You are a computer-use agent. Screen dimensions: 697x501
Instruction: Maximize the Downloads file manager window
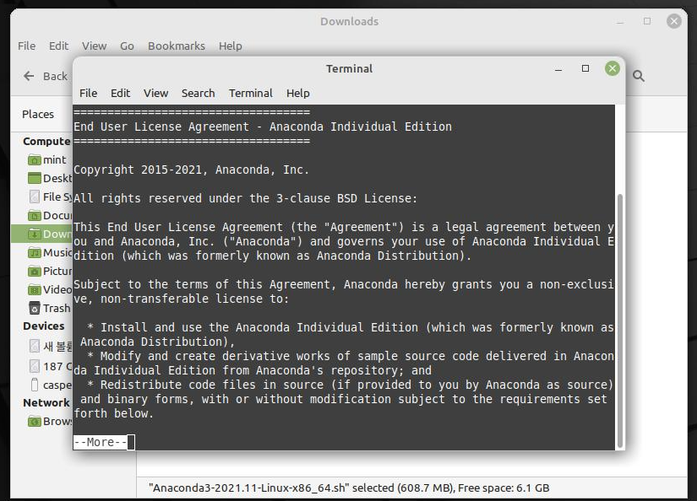pos(647,21)
